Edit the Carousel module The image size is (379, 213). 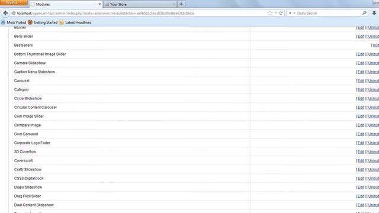[x=361, y=81]
